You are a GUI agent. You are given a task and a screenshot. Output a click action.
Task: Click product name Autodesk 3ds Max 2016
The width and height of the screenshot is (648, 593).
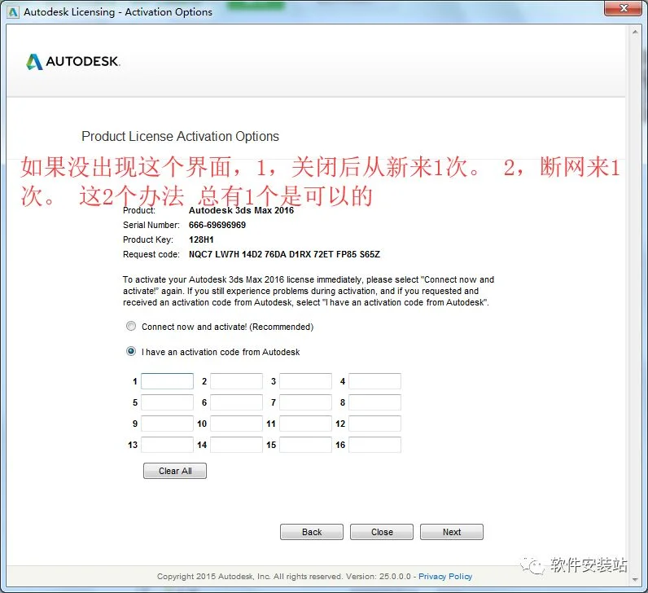point(241,210)
